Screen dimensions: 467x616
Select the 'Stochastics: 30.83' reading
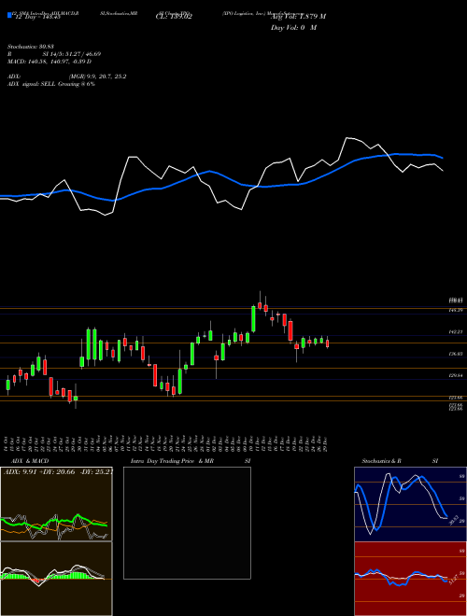point(33,47)
